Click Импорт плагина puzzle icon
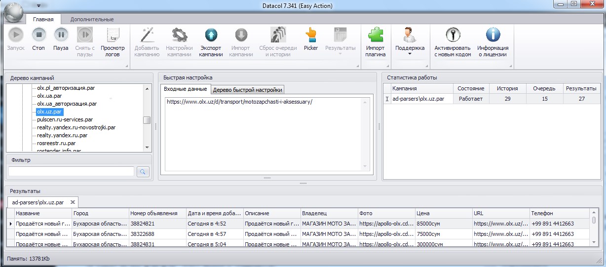The width and height of the screenshot is (606, 267). (375, 36)
